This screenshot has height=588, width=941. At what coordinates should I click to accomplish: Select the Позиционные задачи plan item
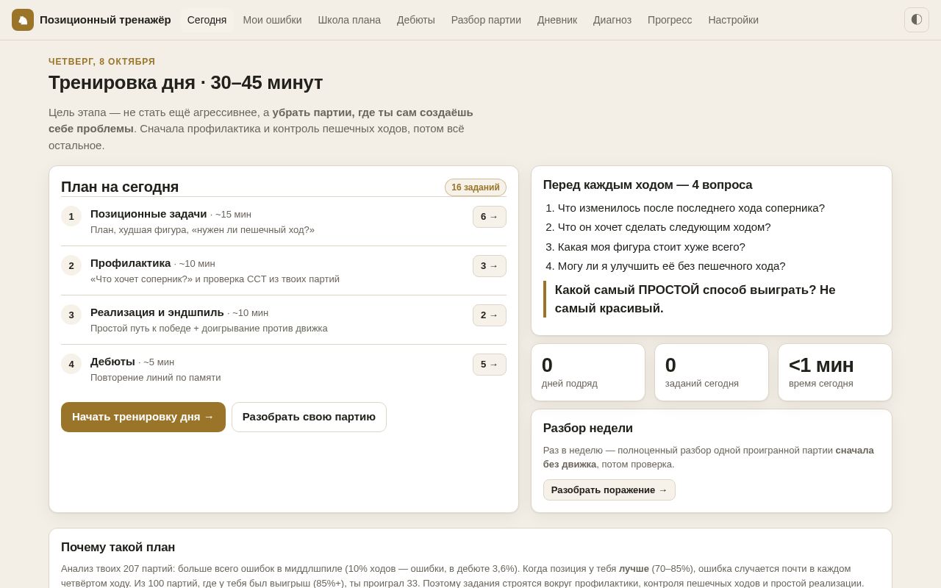(149, 214)
